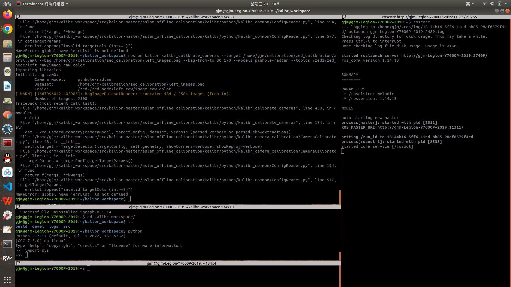Open Baidu Netdisk dock icon
511x287 pixels.
[7, 172]
